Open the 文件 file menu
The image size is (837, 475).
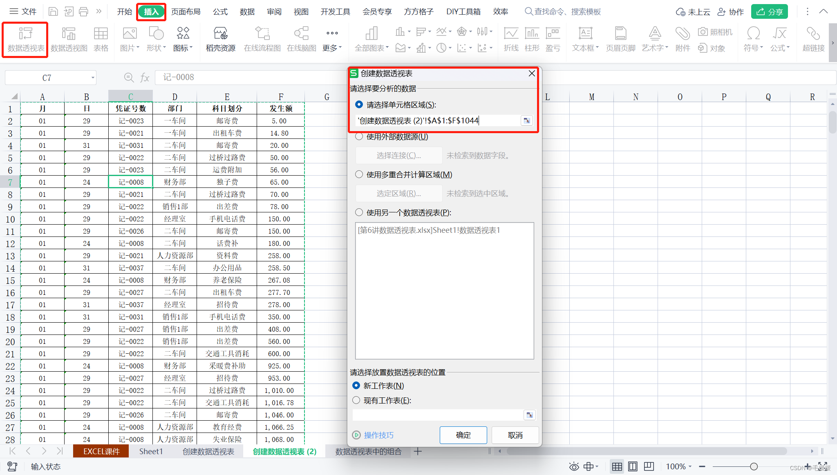point(23,11)
